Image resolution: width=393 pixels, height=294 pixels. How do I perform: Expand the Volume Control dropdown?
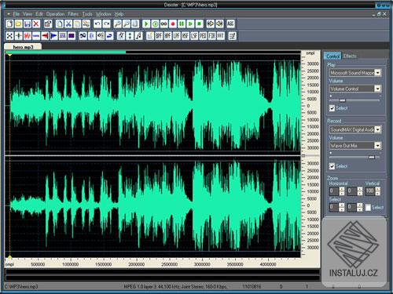point(378,89)
